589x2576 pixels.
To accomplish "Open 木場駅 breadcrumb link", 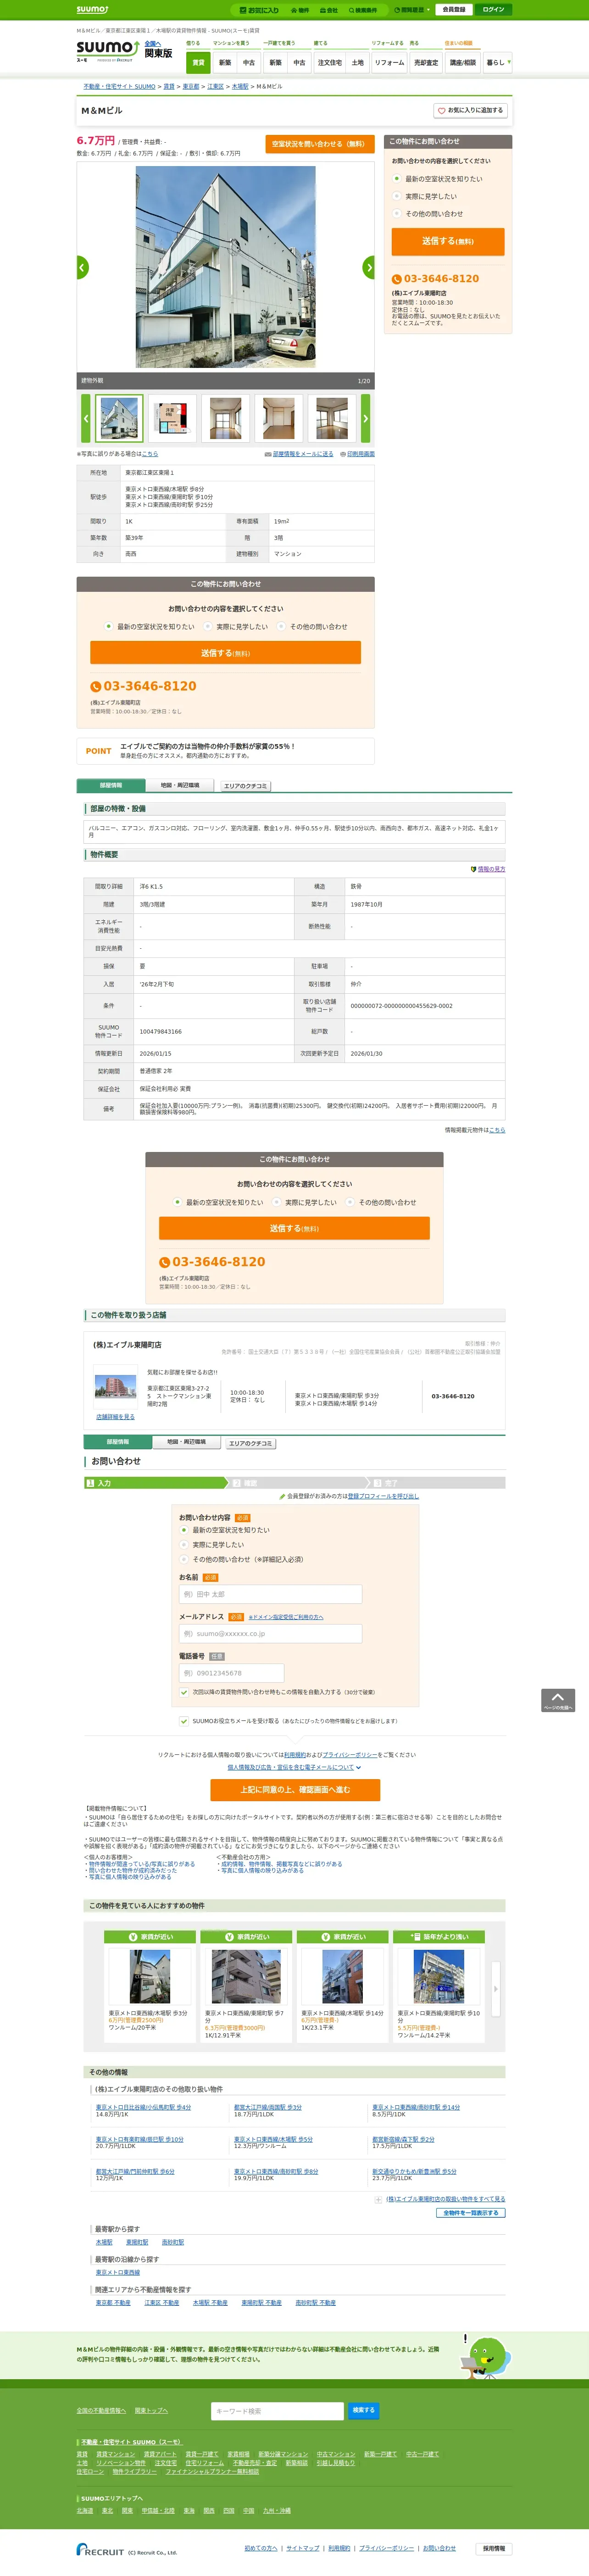I will [240, 87].
